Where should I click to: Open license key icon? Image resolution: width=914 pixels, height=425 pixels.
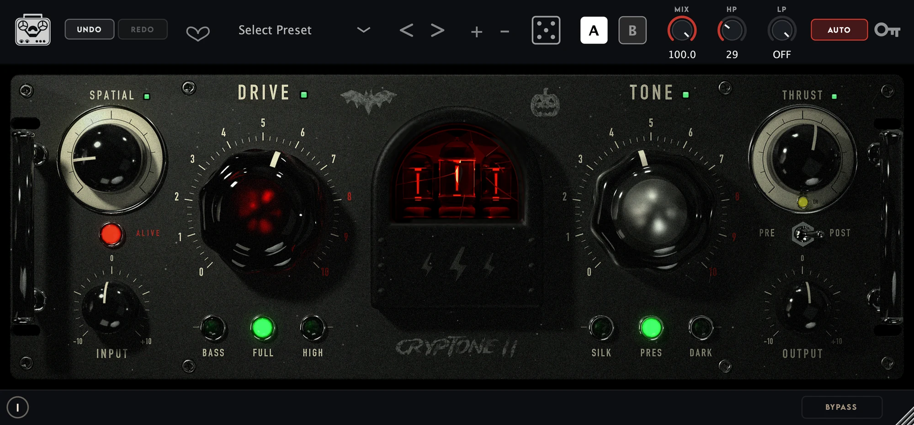point(887,30)
